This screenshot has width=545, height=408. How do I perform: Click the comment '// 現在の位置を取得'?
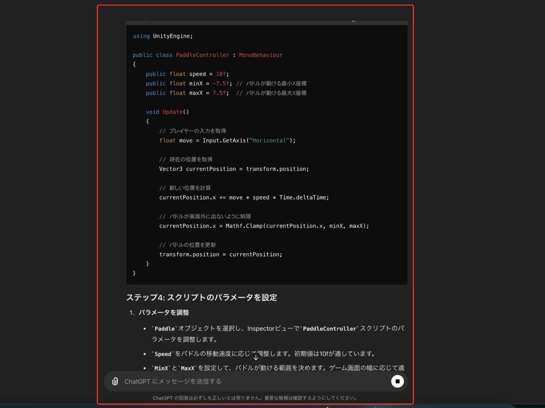[x=186, y=159]
